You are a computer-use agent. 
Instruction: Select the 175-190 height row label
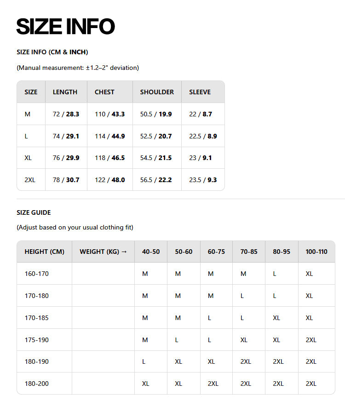point(36,340)
